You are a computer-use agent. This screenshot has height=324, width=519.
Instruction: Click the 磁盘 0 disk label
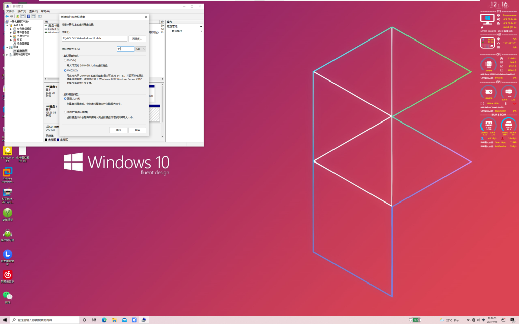coord(52,87)
